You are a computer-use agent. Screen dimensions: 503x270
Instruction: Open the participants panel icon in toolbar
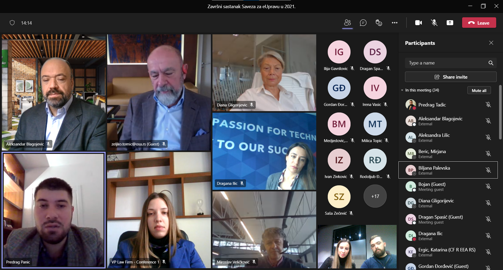[x=347, y=23]
